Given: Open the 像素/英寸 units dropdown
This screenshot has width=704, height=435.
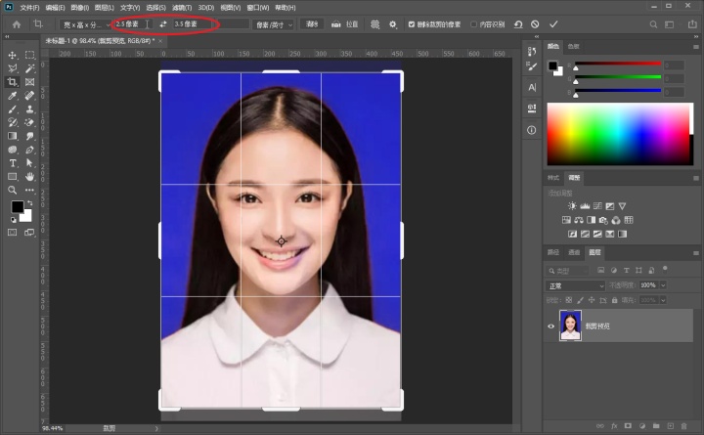Looking at the screenshot, I should [x=273, y=23].
